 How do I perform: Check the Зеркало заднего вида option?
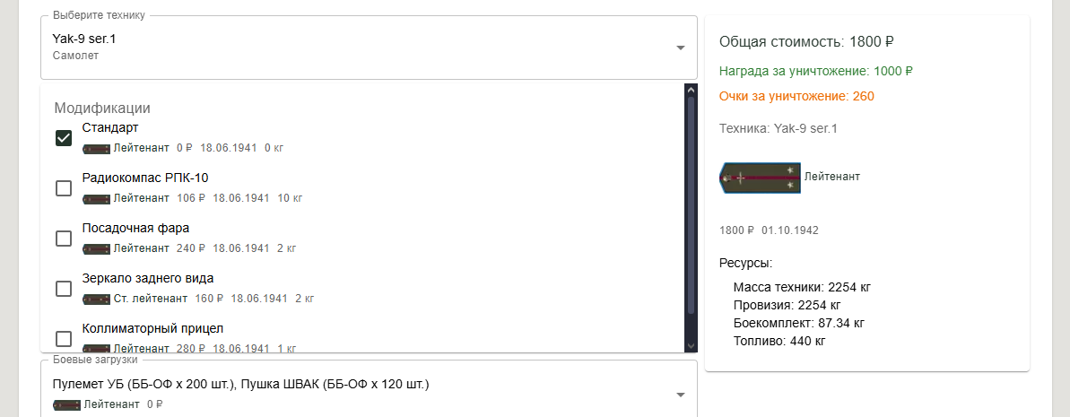(x=64, y=289)
